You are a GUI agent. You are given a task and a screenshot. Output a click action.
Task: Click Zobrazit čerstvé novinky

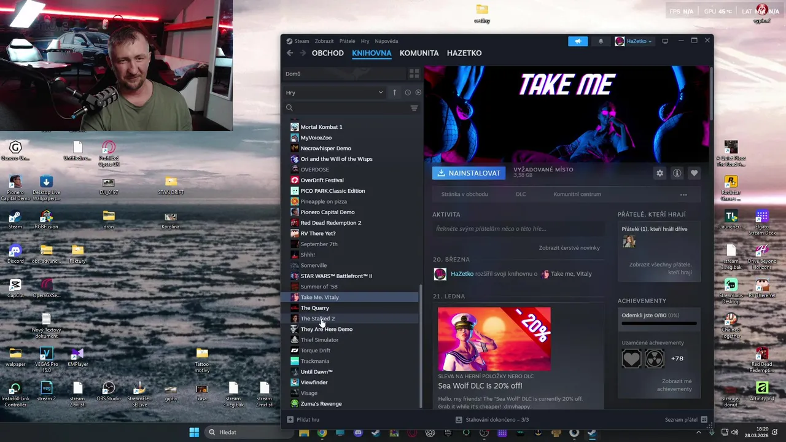coord(569,248)
